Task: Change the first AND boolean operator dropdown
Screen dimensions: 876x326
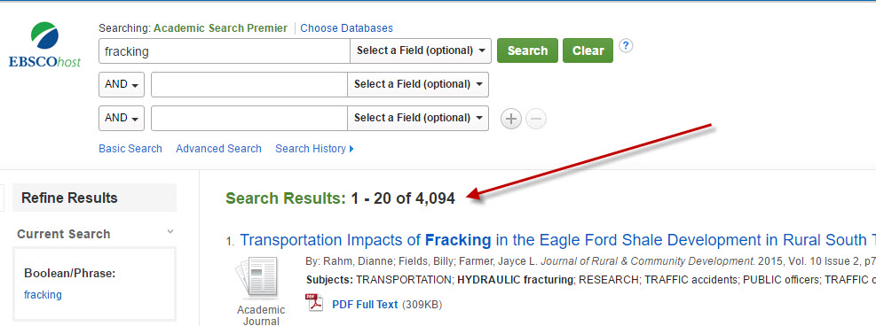Action: pos(122,85)
